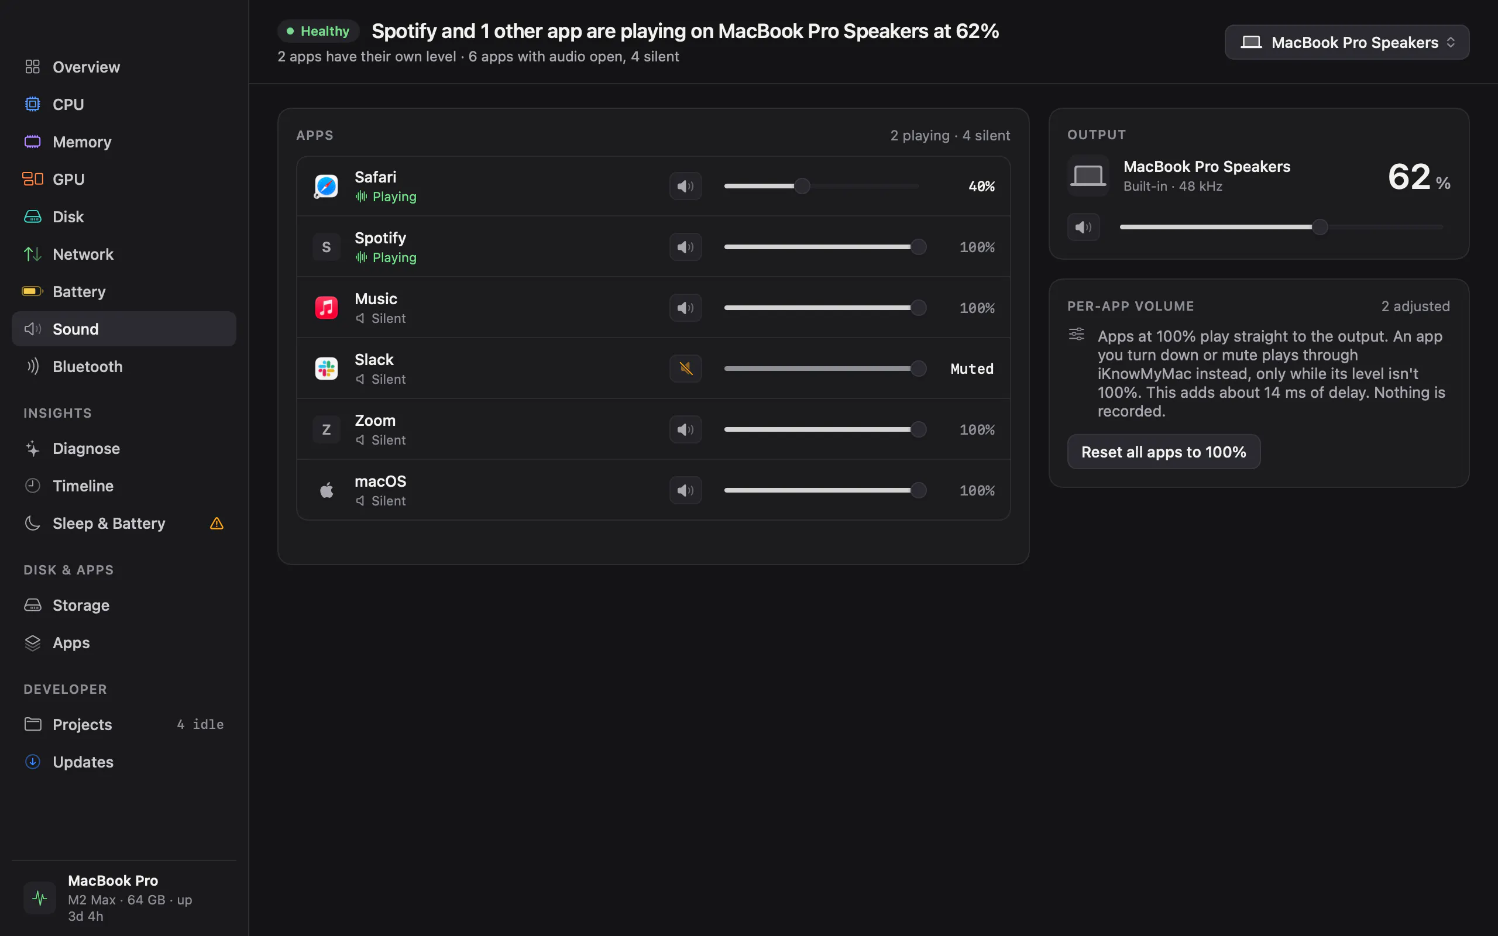Viewport: 1498px width, 936px height.
Task: Click the output laptop device icon
Action: tap(1088, 176)
